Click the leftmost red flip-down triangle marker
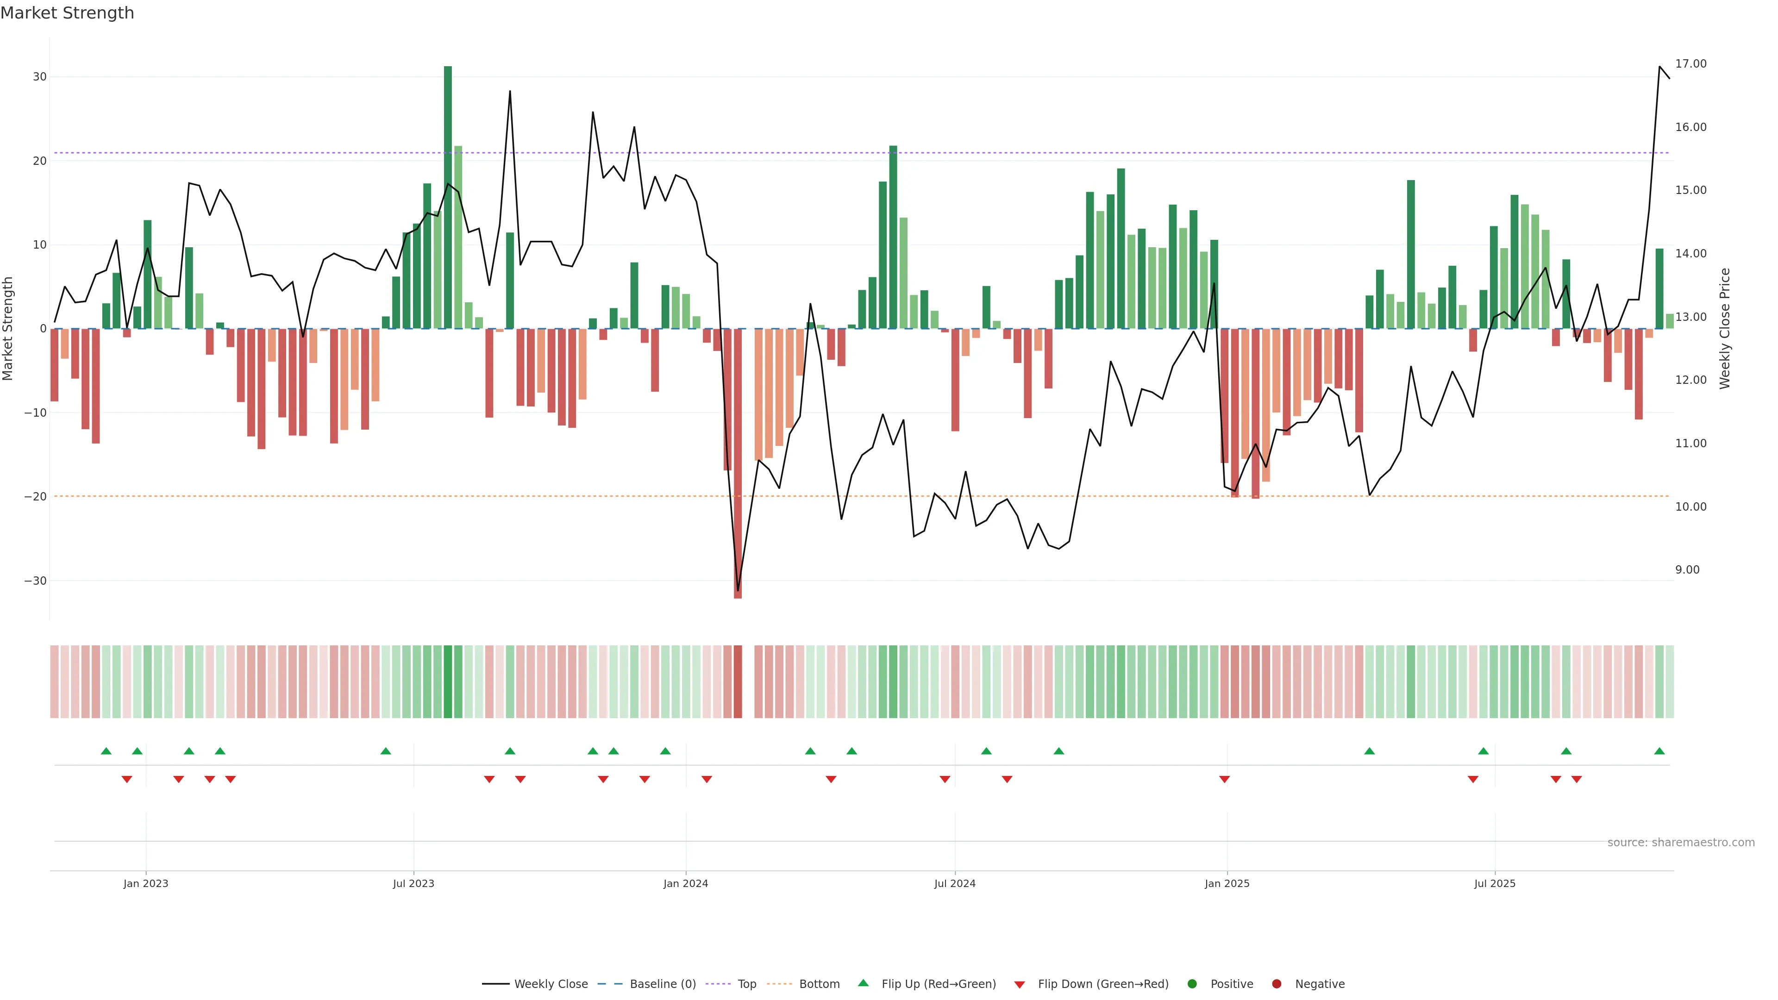The image size is (1778, 1000). click(x=126, y=779)
